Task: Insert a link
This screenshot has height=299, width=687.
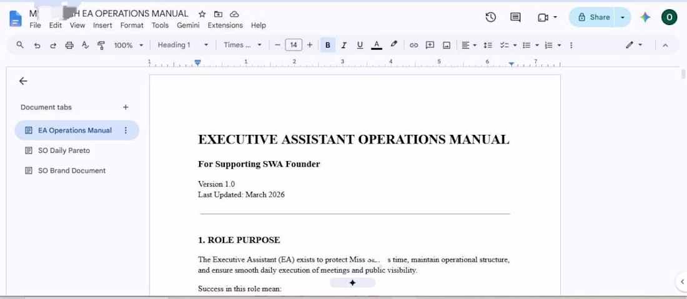Action: 413,45
